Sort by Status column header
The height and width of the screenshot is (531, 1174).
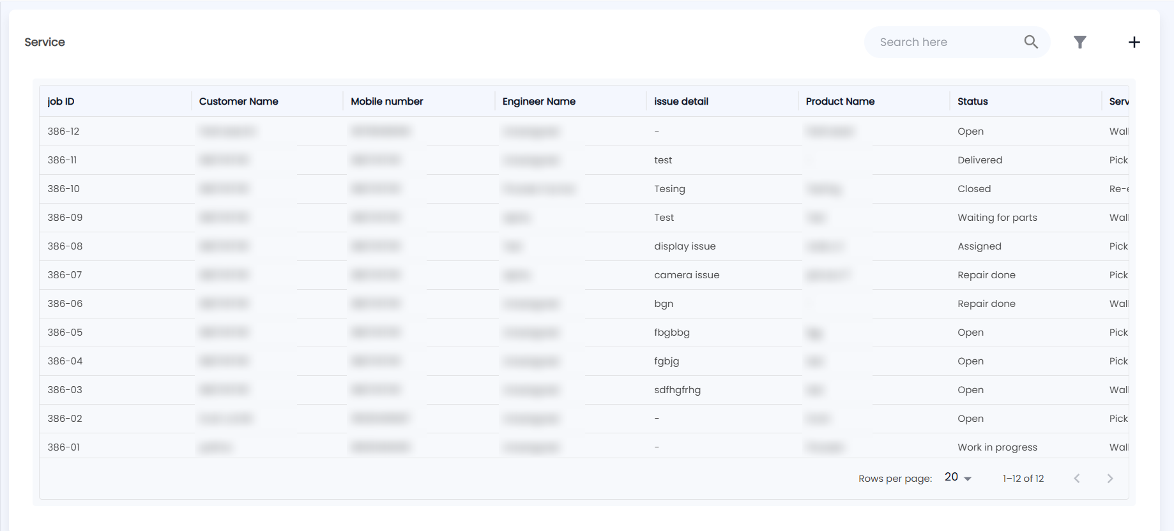click(x=972, y=101)
